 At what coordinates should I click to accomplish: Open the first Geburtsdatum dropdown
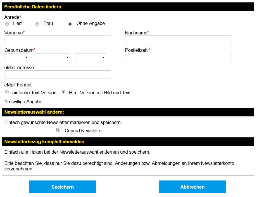tap(17, 57)
